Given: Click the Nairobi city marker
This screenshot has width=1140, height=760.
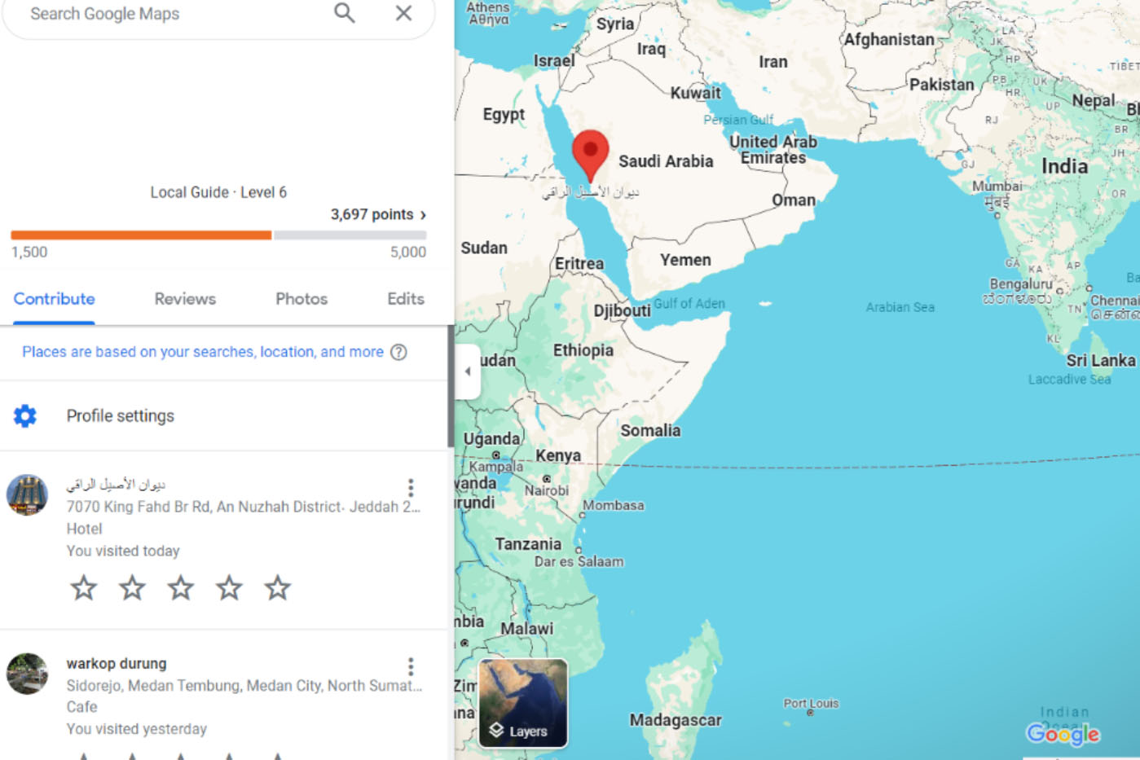Looking at the screenshot, I should pos(547,479).
